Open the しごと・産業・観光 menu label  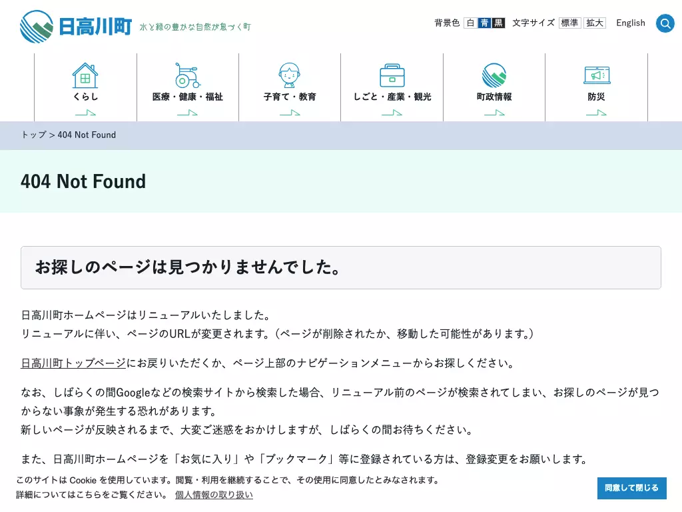[x=392, y=97]
